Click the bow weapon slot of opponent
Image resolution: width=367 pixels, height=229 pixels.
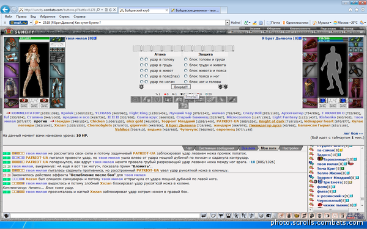(x=310, y=70)
